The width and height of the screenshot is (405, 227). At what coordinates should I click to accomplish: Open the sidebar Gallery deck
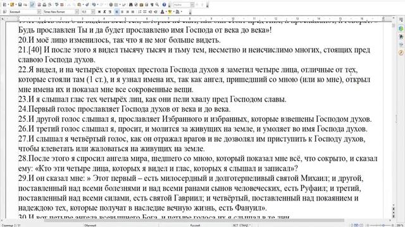coord(401,44)
